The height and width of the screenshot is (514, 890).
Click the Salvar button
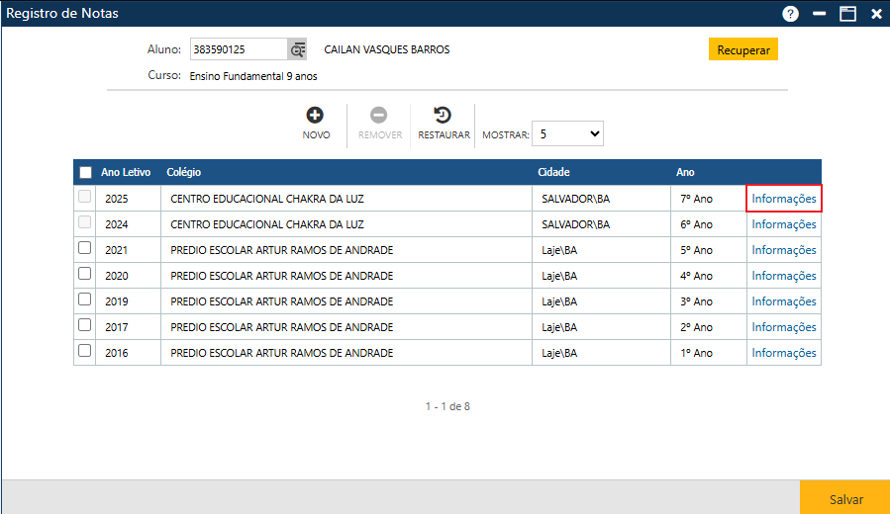pyautogui.click(x=845, y=498)
